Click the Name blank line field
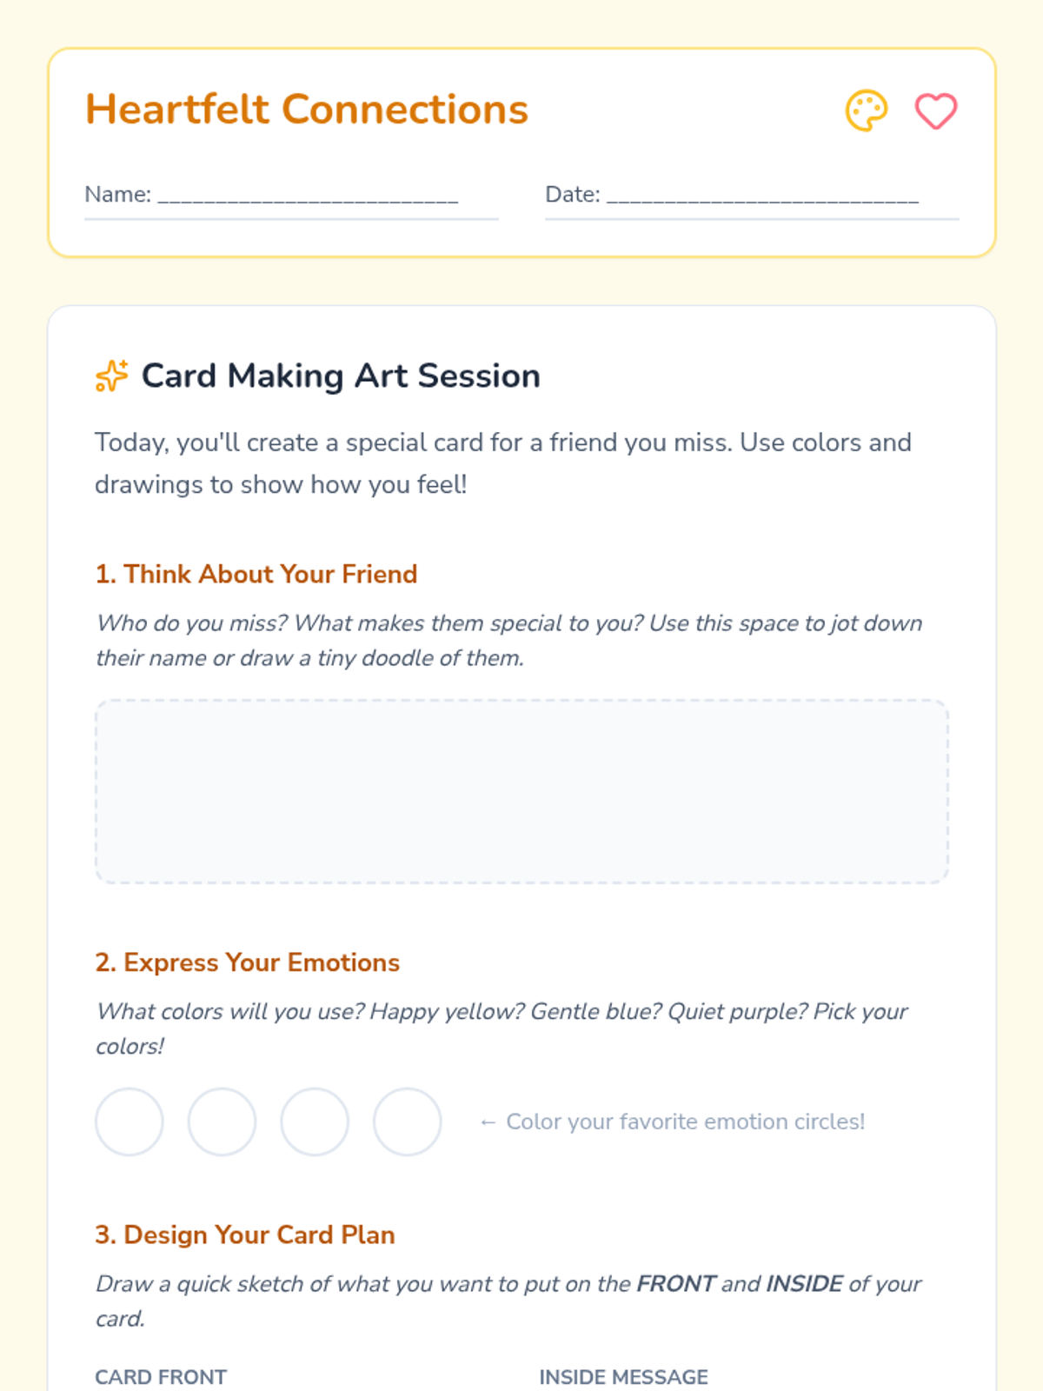1043x1391 pixels. click(x=291, y=196)
